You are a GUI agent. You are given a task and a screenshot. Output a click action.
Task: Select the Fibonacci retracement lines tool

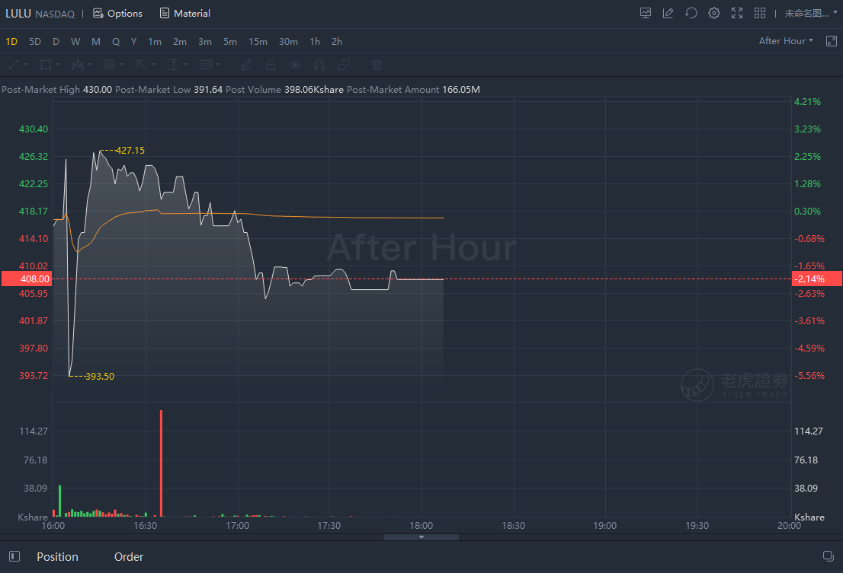click(x=110, y=65)
